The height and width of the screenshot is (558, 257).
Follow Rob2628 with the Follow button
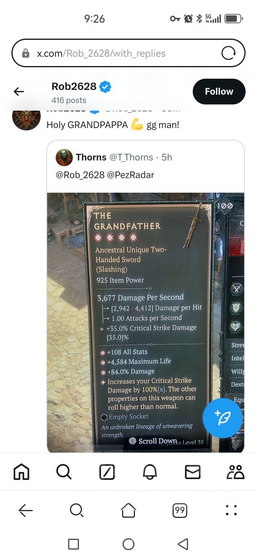coord(219,91)
